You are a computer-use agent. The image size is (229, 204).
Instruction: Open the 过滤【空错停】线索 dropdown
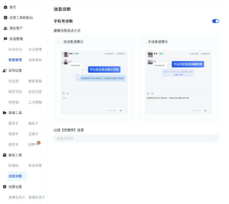click(136, 138)
